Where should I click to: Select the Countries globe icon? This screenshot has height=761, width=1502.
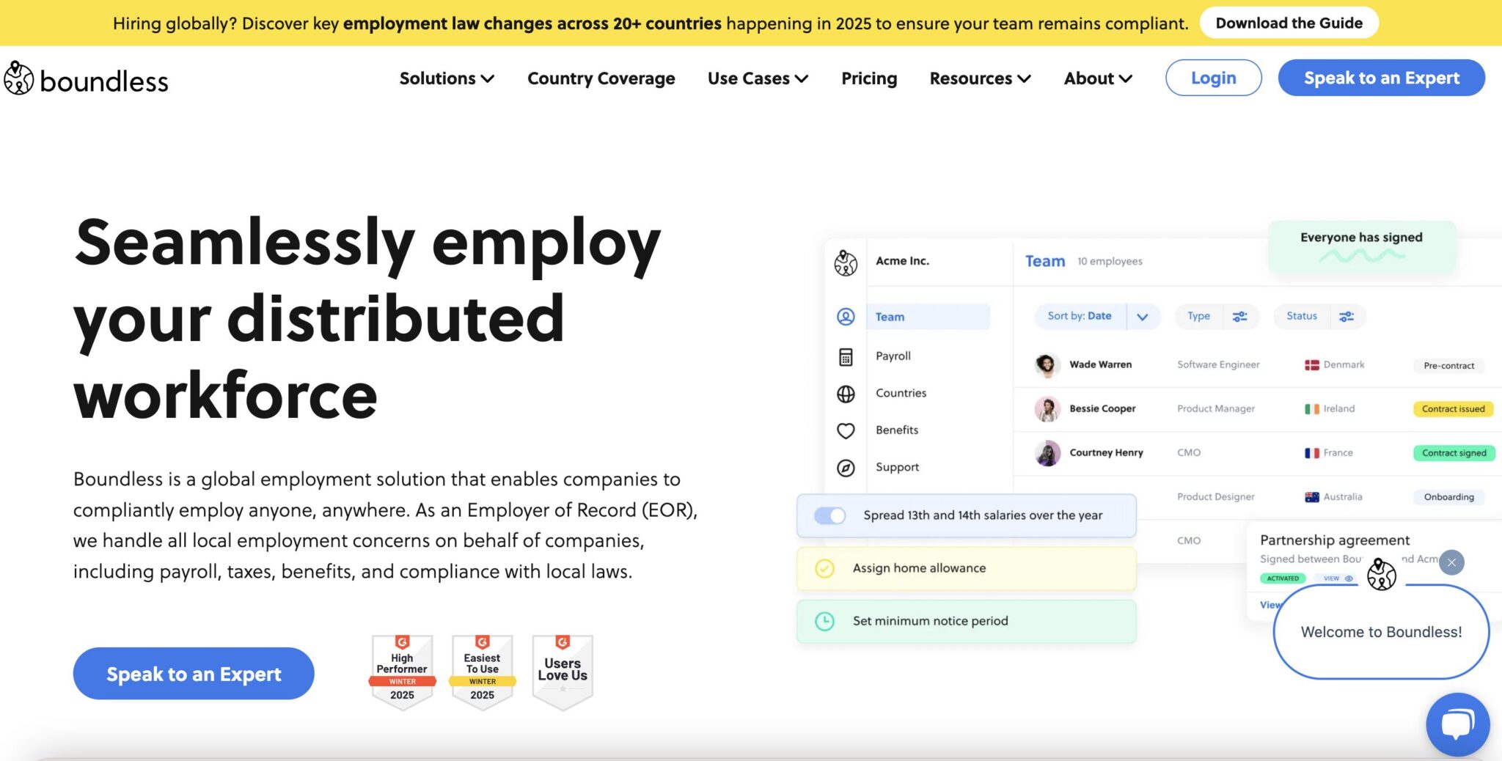[x=846, y=393]
